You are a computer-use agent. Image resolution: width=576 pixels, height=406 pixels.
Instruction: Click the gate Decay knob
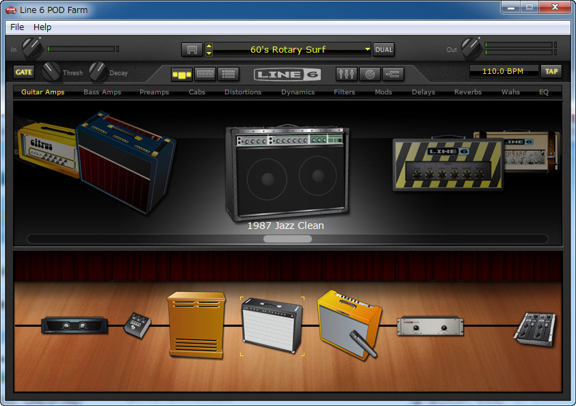[x=98, y=72]
